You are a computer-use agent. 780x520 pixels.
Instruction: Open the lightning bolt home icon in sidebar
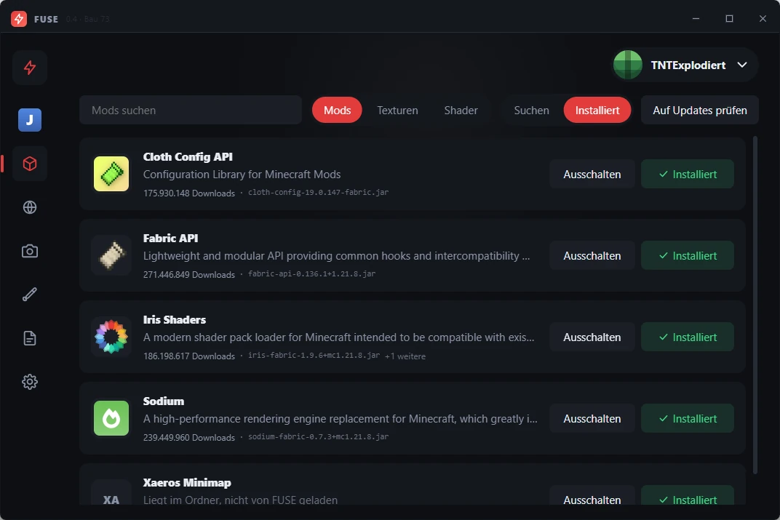(30, 68)
